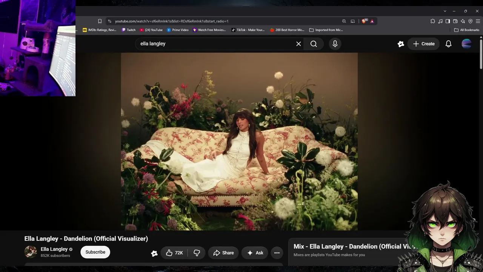Open the Ella Langley channel name link
This screenshot has height=272, width=483.
click(54, 249)
